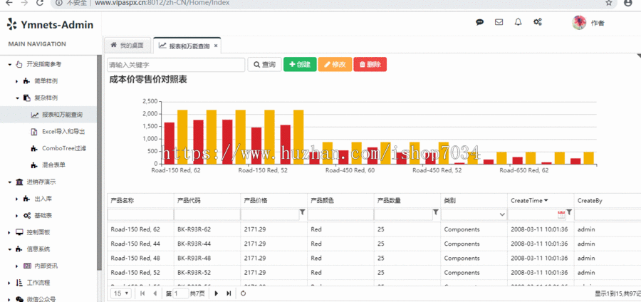
Task: Collapse the 进销存演示 menu group
Action: 9,182
